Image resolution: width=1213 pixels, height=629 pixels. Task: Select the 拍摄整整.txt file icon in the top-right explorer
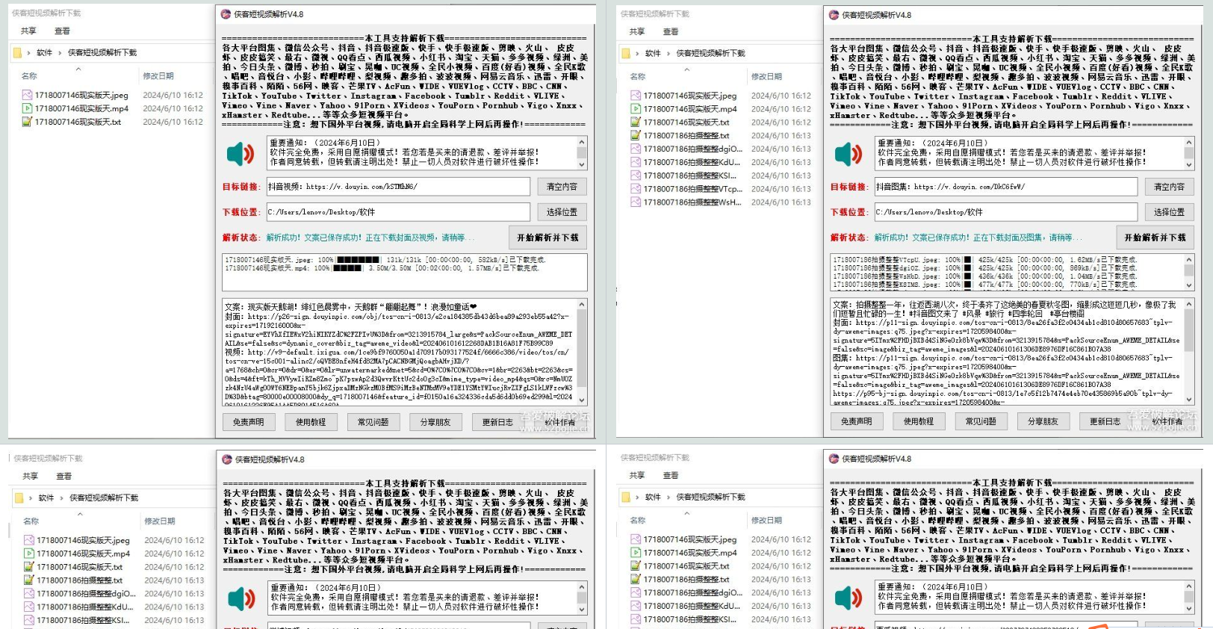click(636, 135)
